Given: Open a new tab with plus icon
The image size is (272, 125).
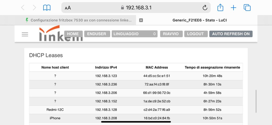Looking at the screenshot, I should 233,8.
